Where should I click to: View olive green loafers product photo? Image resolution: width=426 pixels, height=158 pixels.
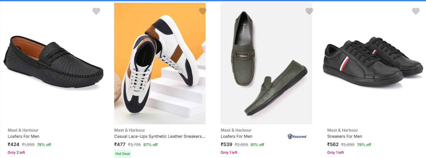[x=266, y=64]
